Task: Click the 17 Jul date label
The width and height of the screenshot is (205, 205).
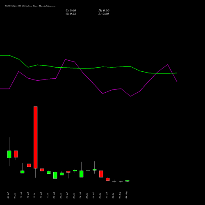Action: [48, 195]
